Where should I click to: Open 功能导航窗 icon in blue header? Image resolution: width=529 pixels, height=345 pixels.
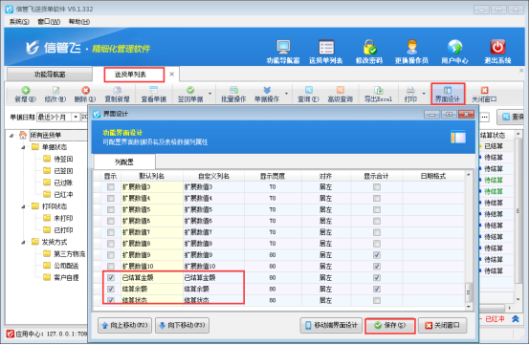[283, 47]
